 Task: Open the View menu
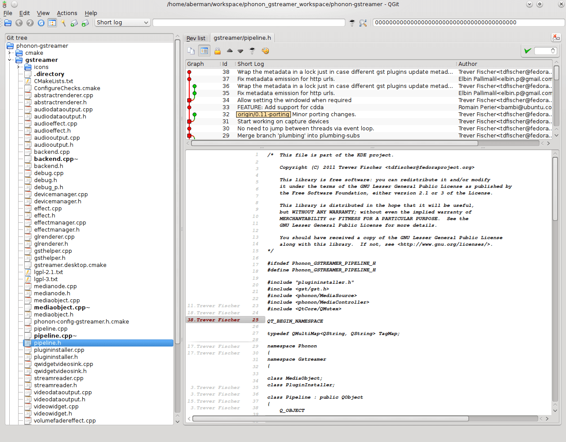point(43,13)
